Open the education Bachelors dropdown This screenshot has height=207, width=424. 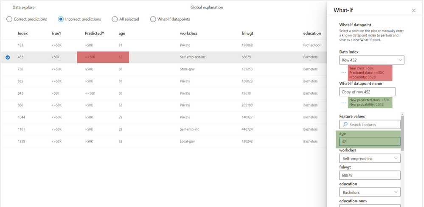pos(370,193)
